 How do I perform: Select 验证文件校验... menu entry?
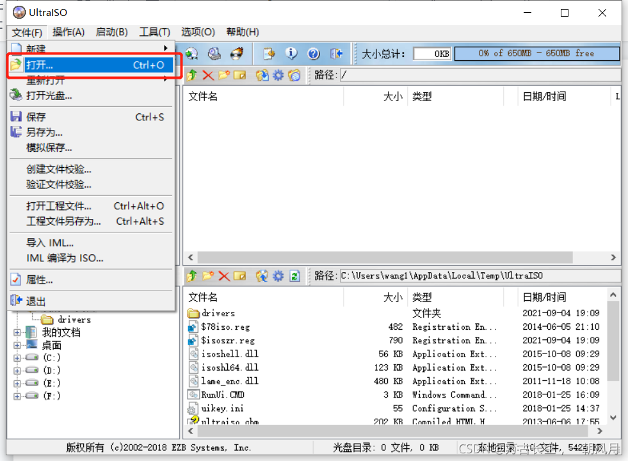coord(92,184)
